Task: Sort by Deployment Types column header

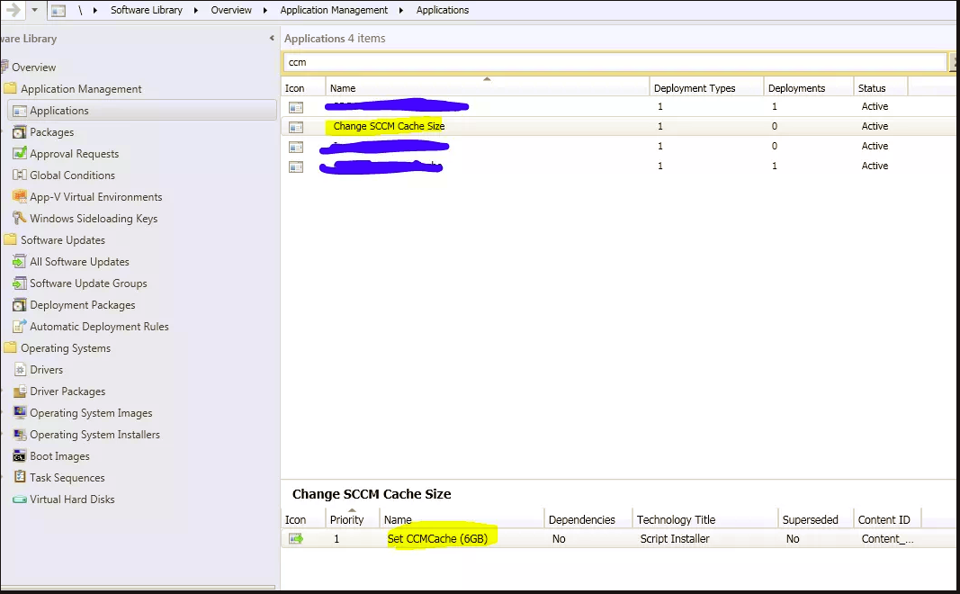Action: (706, 87)
